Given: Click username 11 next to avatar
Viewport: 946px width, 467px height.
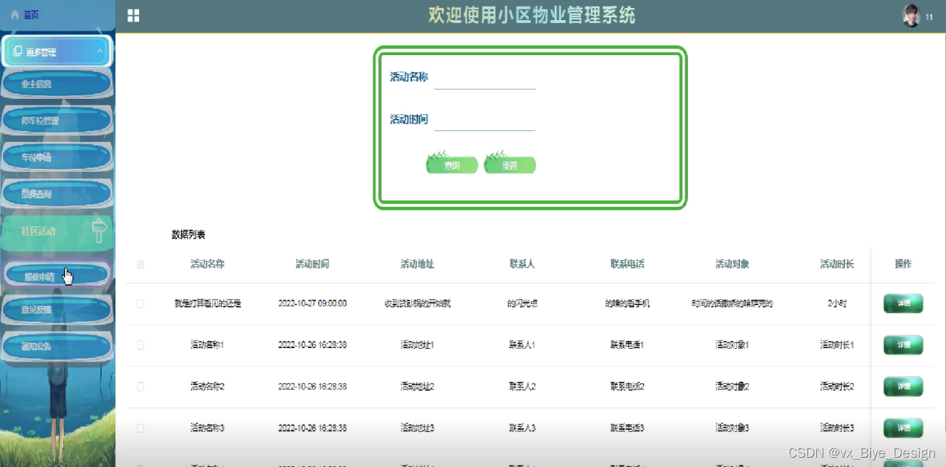Looking at the screenshot, I should click(930, 16).
